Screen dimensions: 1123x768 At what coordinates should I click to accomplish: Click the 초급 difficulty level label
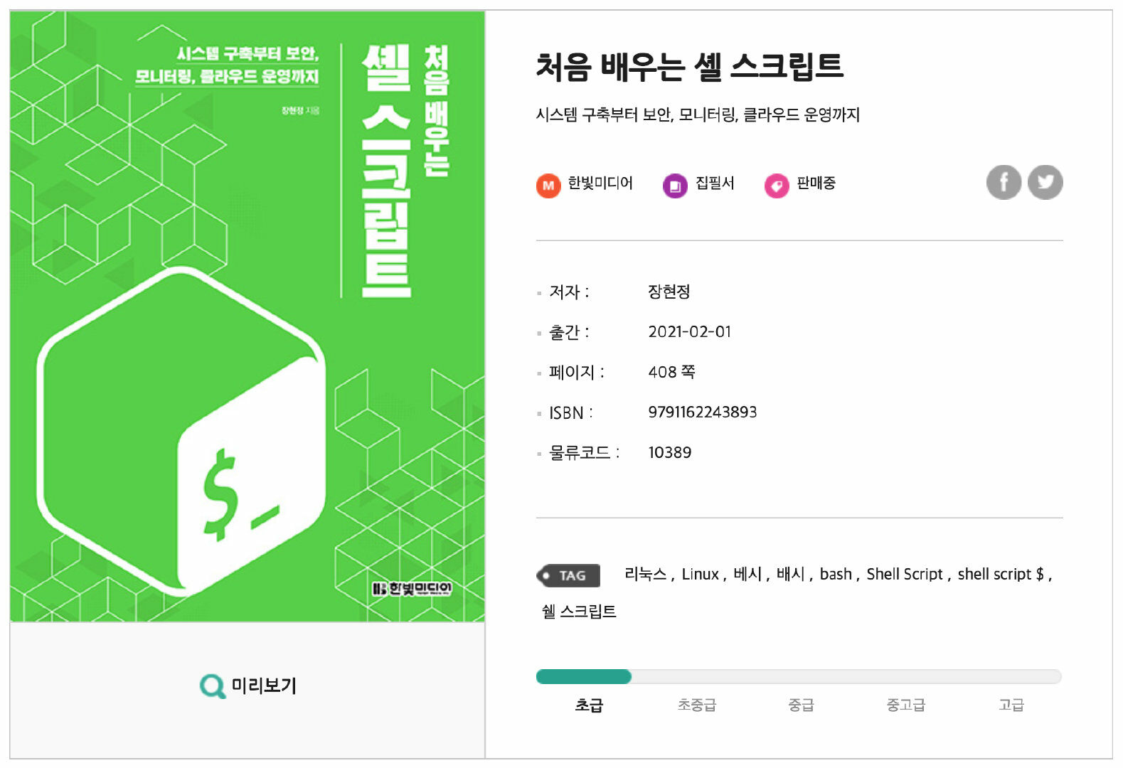point(589,705)
